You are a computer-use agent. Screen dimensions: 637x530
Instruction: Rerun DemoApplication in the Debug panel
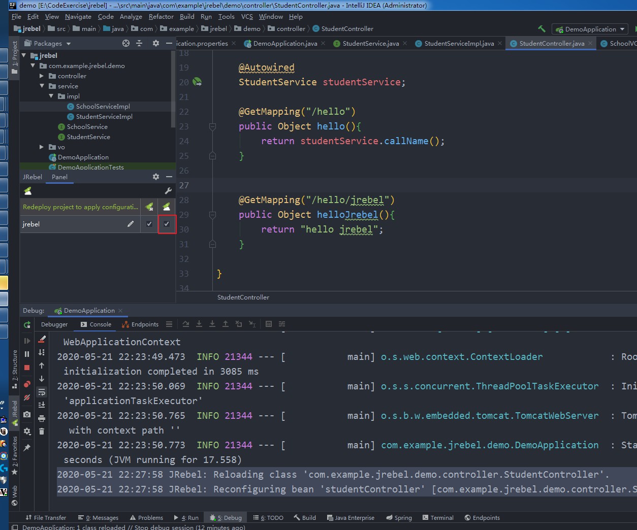(27, 324)
